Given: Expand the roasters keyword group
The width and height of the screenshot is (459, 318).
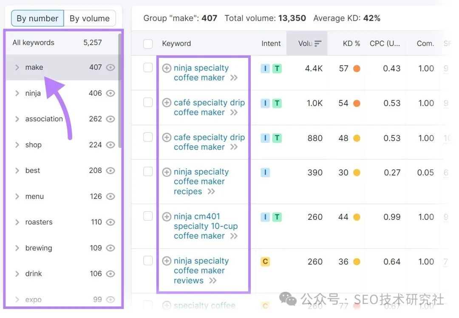Looking at the screenshot, I should (x=17, y=222).
